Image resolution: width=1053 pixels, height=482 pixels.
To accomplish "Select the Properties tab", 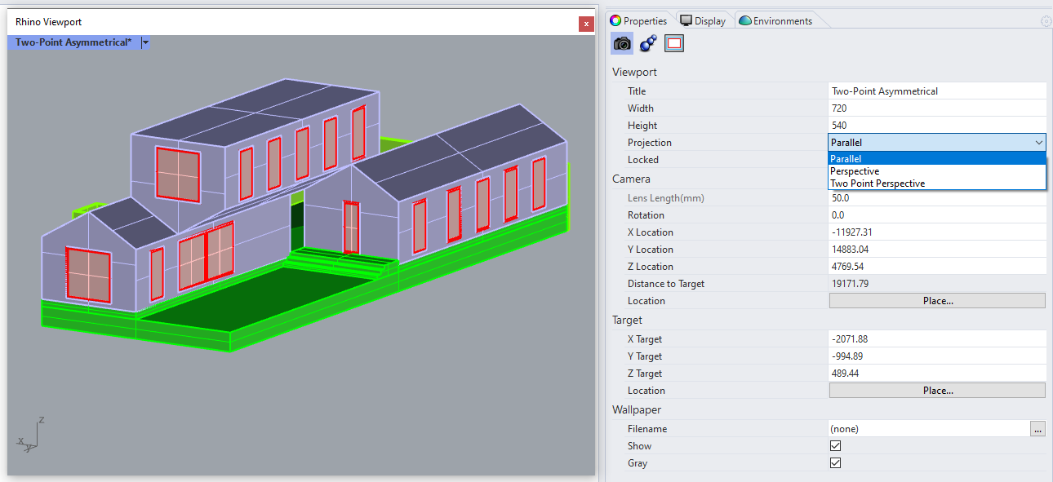I will tap(638, 21).
